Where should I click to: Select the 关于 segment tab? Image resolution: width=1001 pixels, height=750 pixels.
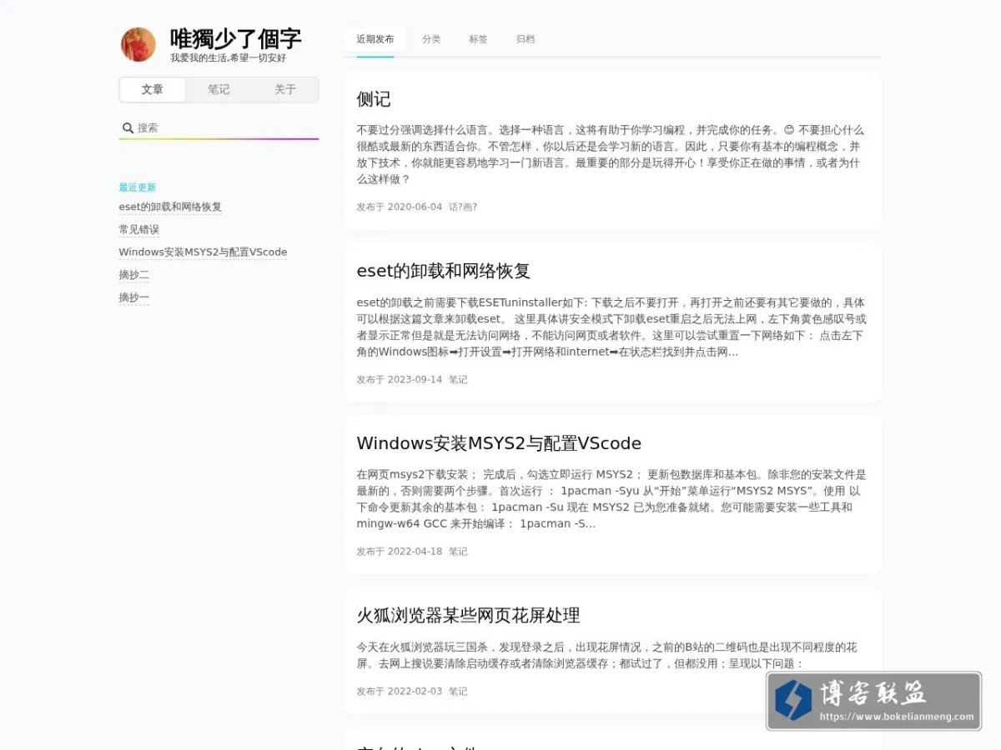coord(285,90)
